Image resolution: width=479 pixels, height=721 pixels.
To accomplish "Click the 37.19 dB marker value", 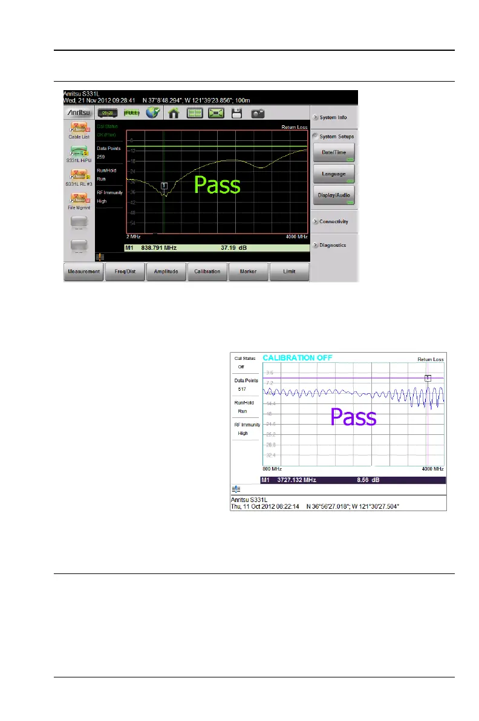I will coord(233,248).
